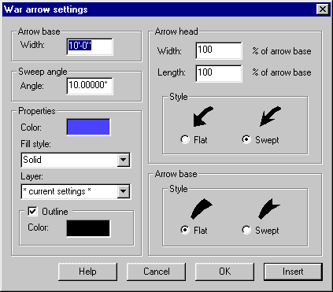The height and width of the screenshot is (292, 333).
Task: Click the Insert button
Action: point(293,272)
